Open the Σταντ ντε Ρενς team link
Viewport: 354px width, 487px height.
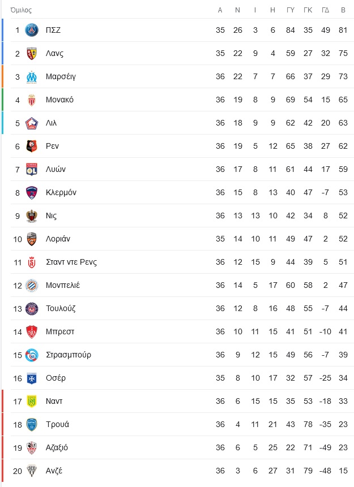tap(71, 262)
